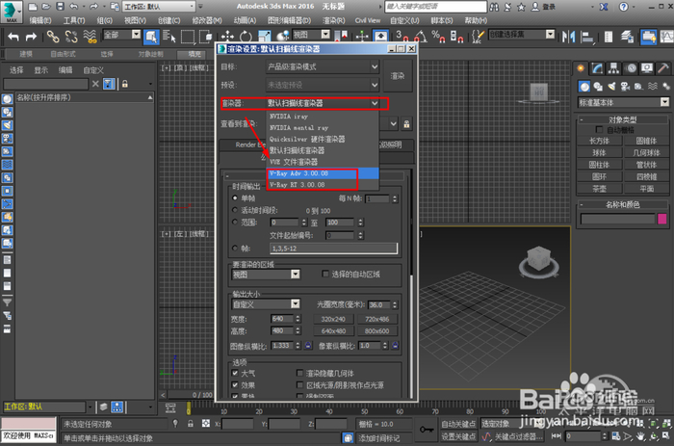Toggle the 大气 checkbox
The image size is (674, 446).
coord(235,373)
